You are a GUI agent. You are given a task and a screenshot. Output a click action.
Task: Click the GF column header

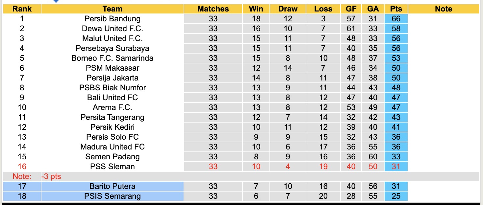[x=351, y=9]
